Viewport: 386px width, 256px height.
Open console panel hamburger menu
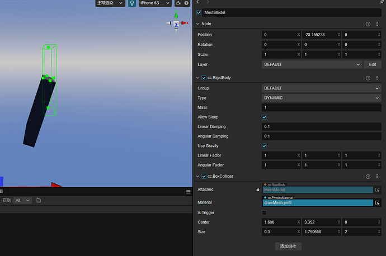point(189,192)
